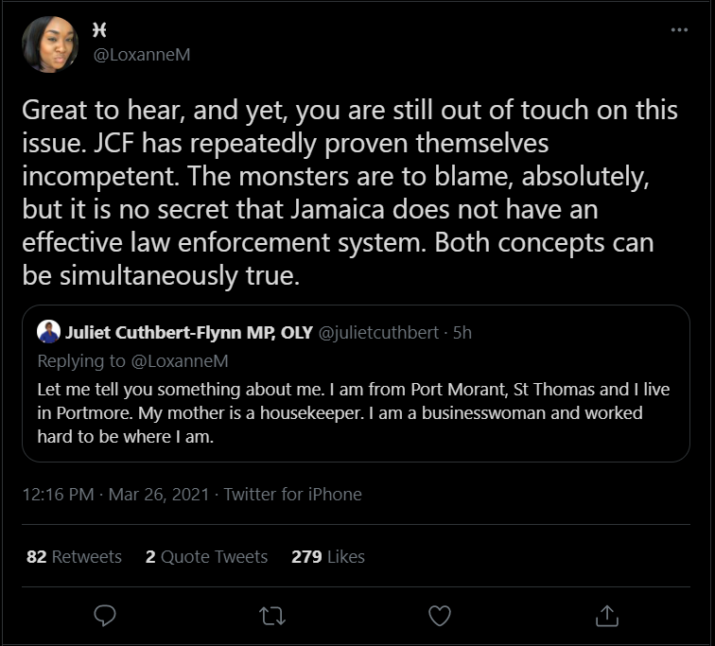The height and width of the screenshot is (646, 715).
Task: Click the Twitter for iPhone source link
Action: point(292,494)
